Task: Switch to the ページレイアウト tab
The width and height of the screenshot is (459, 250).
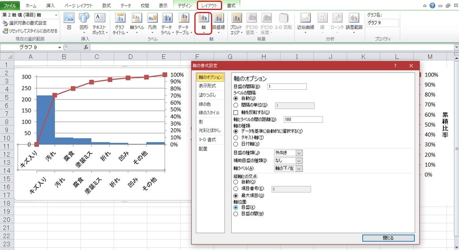Action: [78, 5]
